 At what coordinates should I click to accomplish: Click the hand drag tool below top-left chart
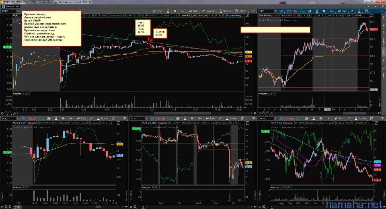click(14, 113)
